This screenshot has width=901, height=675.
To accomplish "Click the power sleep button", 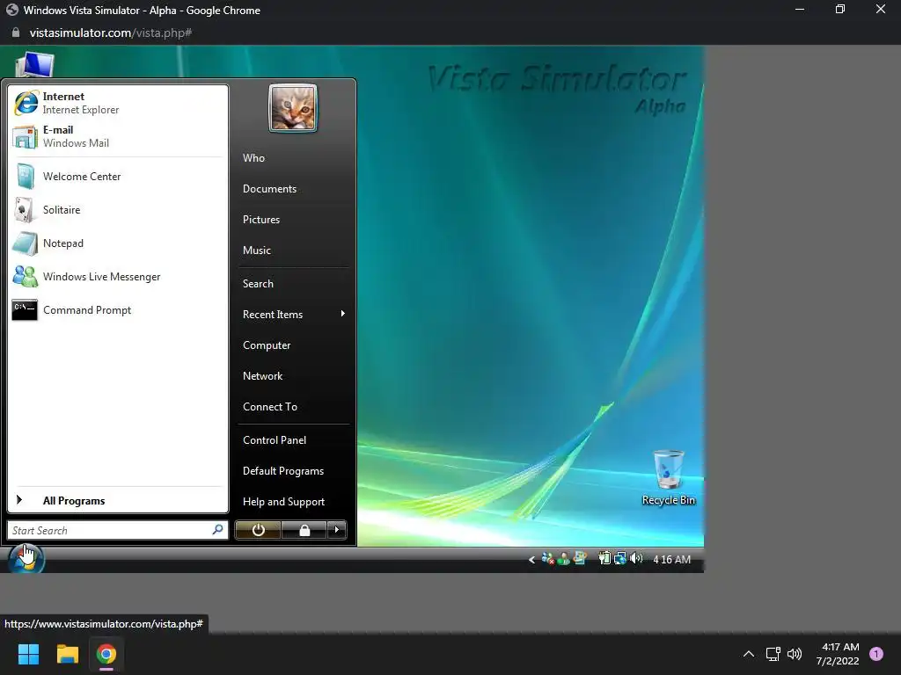I will (x=258, y=530).
